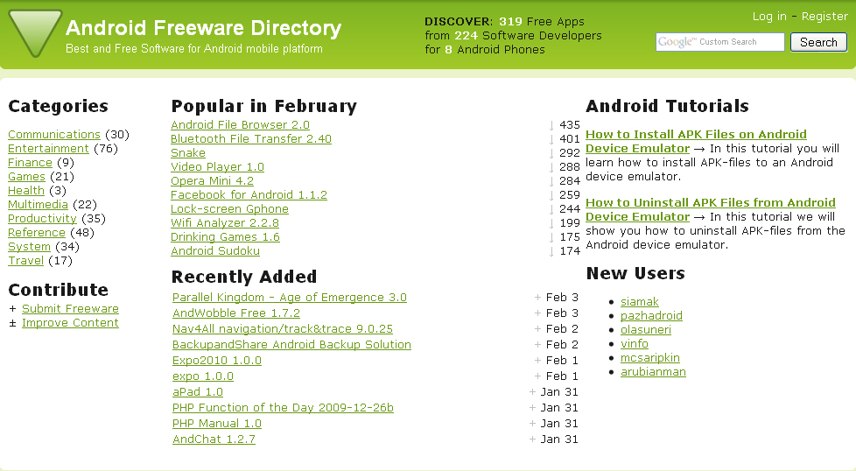The height and width of the screenshot is (471, 856).
Task: Open aPad 1.0 link
Action: [x=198, y=392]
